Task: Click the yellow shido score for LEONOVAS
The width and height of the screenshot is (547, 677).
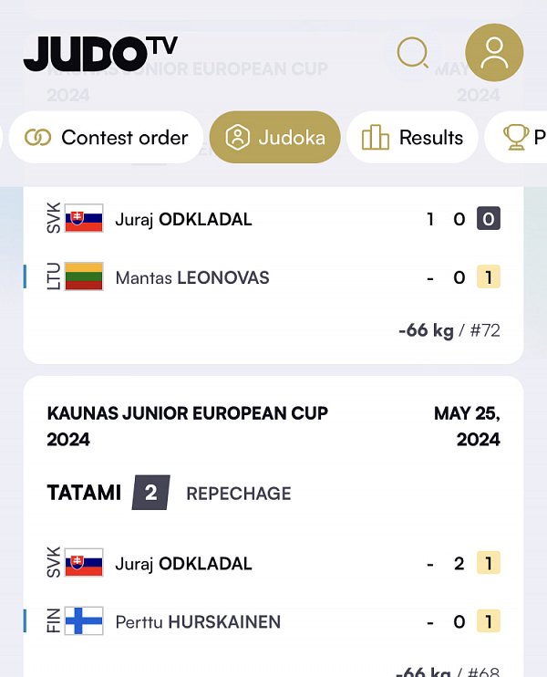Action: pyautogui.click(x=489, y=276)
